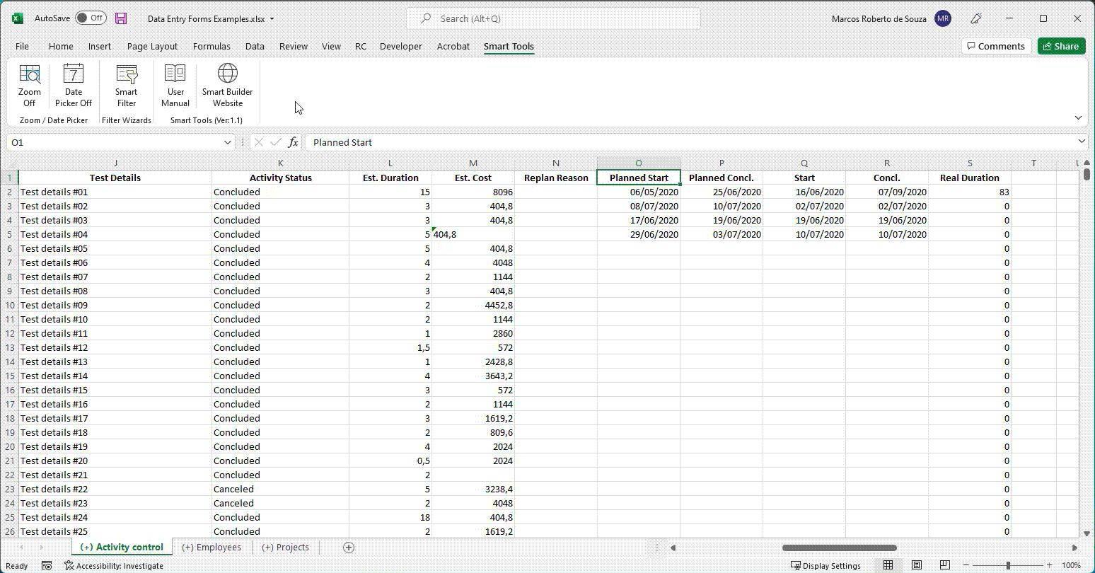Image resolution: width=1095 pixels, height=573 pixels.
Task: Collapse the ribbon with the chevron
Action: tap(1078, 117)
